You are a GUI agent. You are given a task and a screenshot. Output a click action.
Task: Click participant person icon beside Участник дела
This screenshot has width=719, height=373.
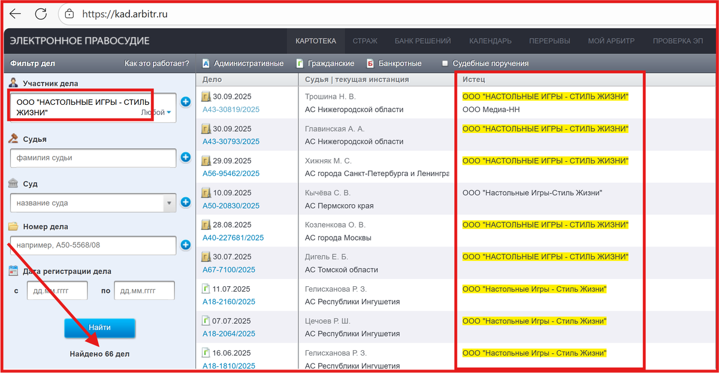point(13,83)
